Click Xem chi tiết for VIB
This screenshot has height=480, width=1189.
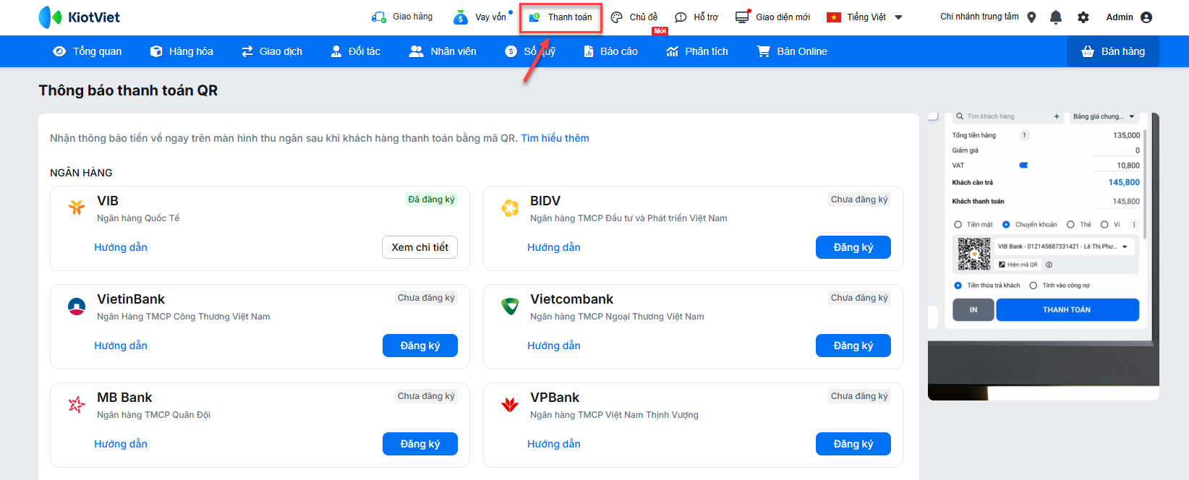click(419, 247)
